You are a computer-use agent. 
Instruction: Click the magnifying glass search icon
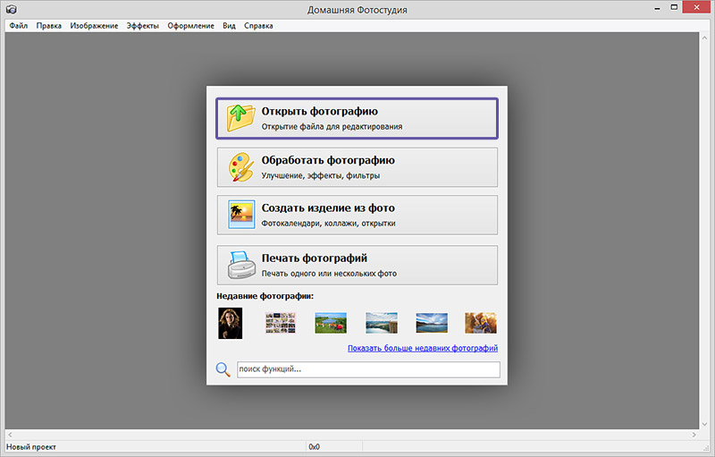click(223, 369)
